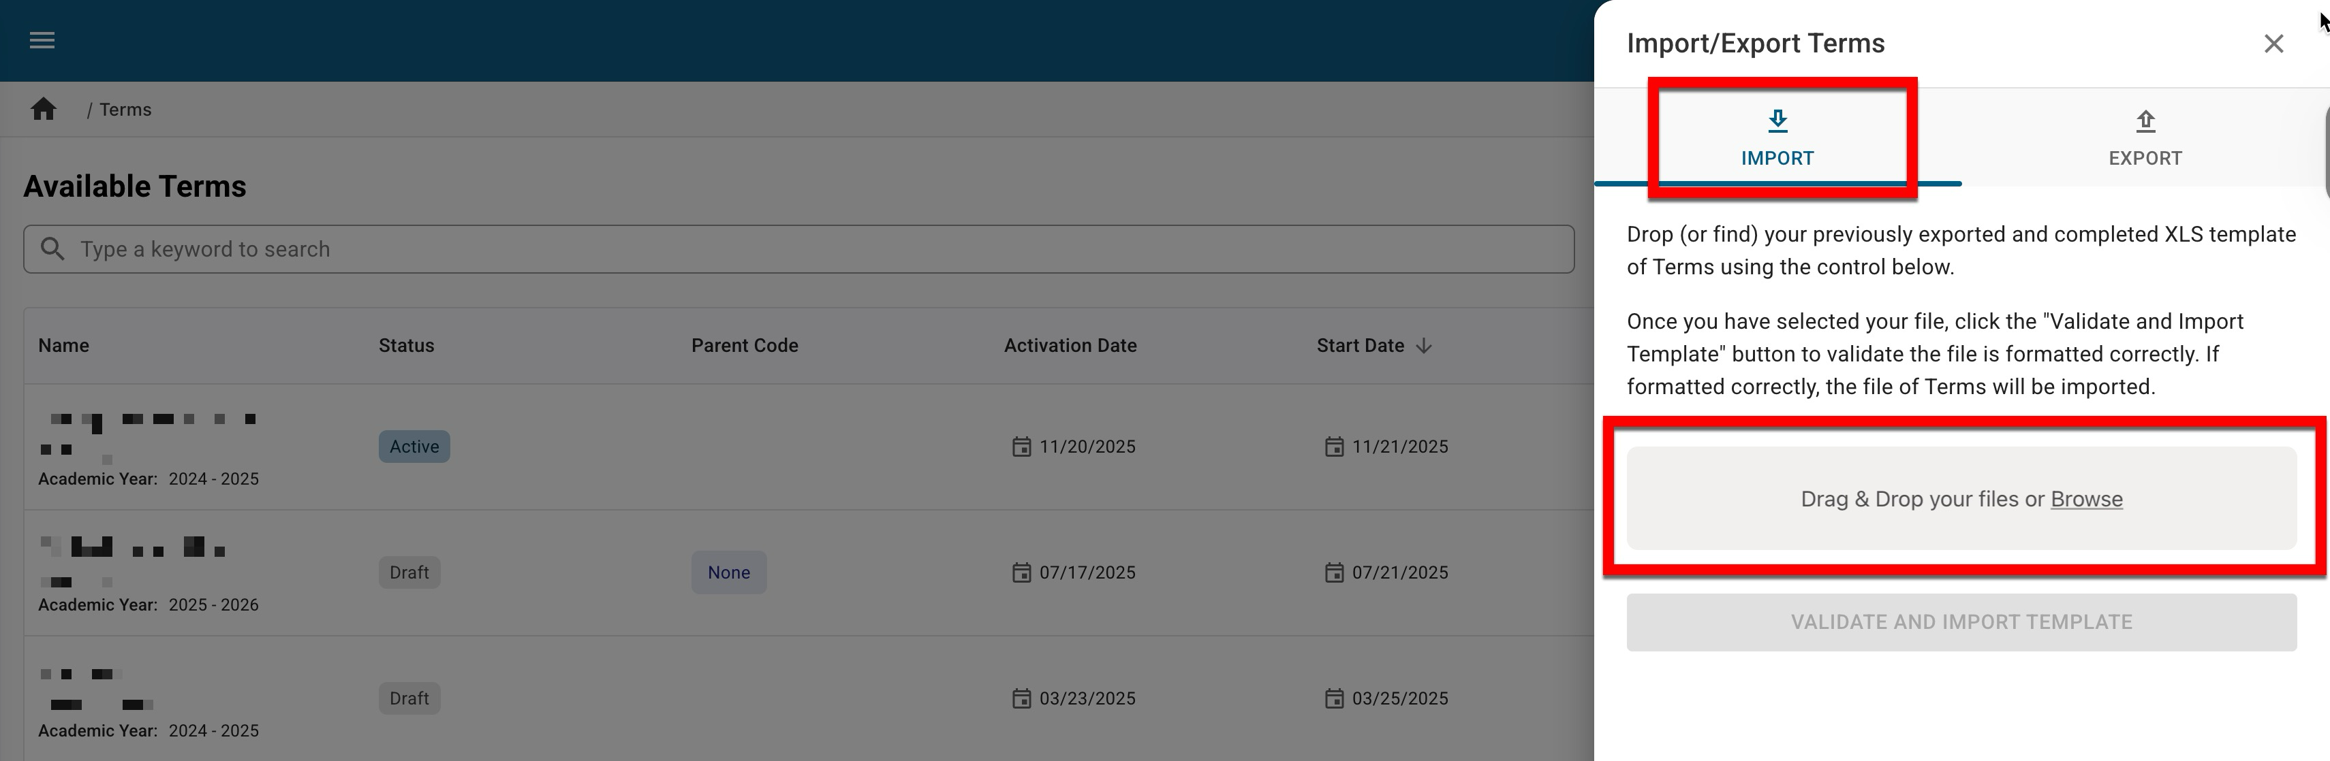Switch to the Import tab
This screenshot has width=2330, height=761.
click(x=1777, y=138)
